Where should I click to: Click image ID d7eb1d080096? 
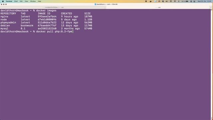(47, 19)
